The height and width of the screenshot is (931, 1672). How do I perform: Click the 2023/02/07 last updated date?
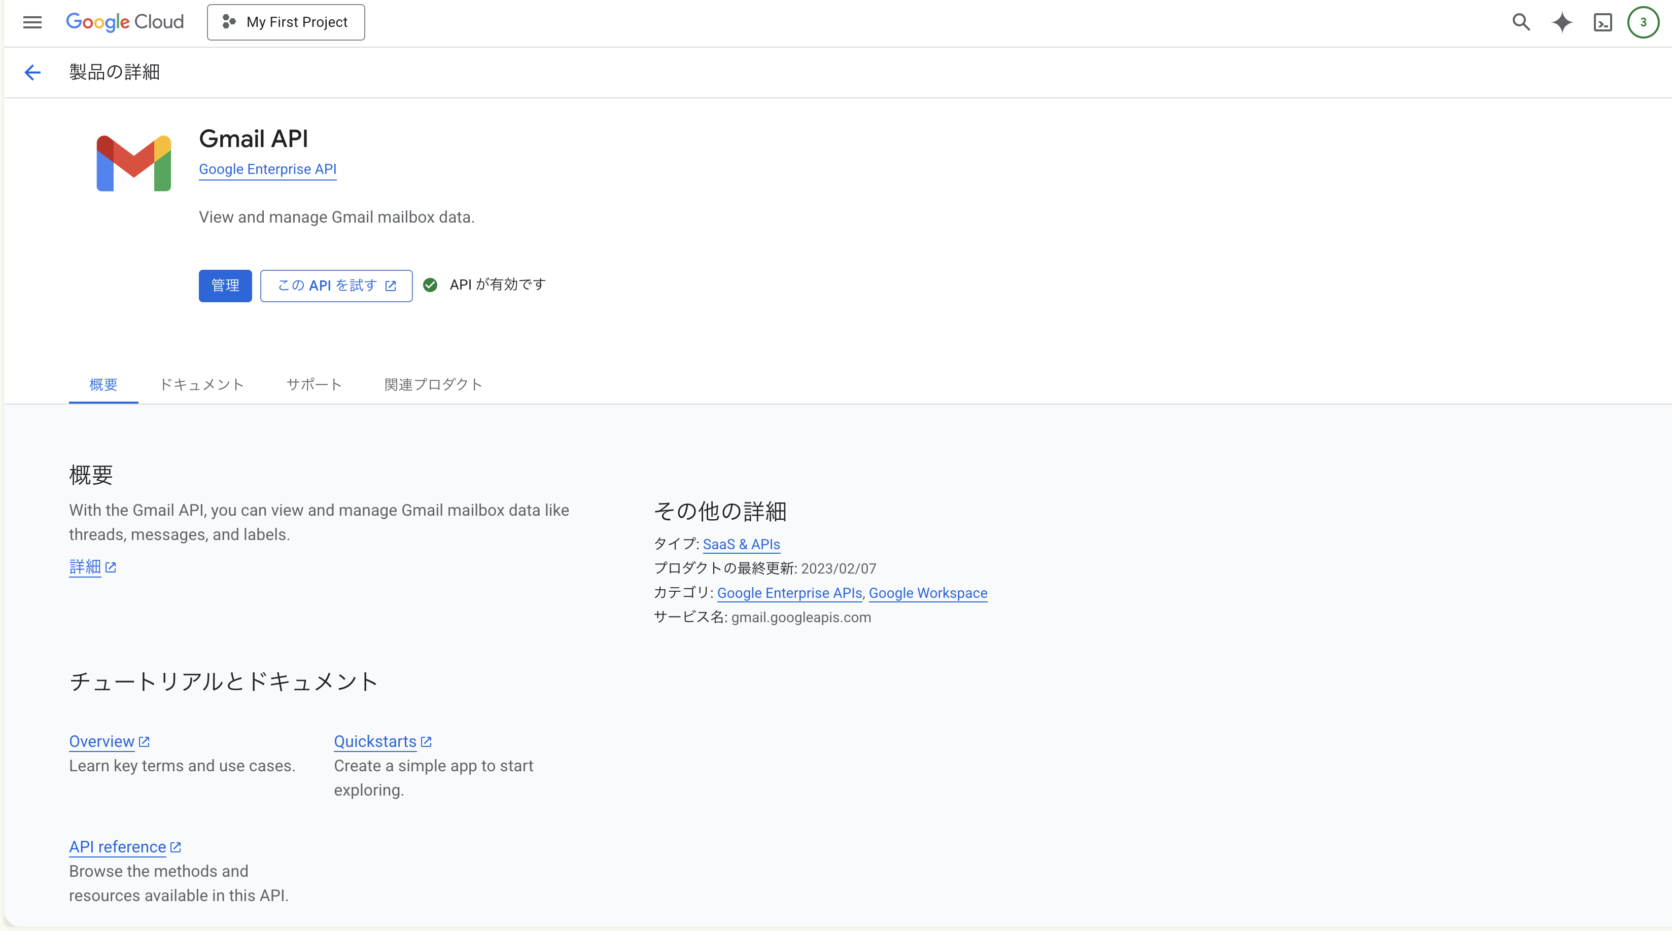pos(839,569)
